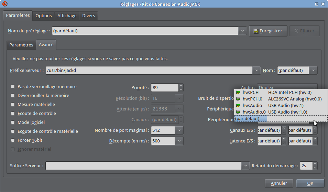
Task: Open the Audio Duplex dropdown
Action: (287, 87)
